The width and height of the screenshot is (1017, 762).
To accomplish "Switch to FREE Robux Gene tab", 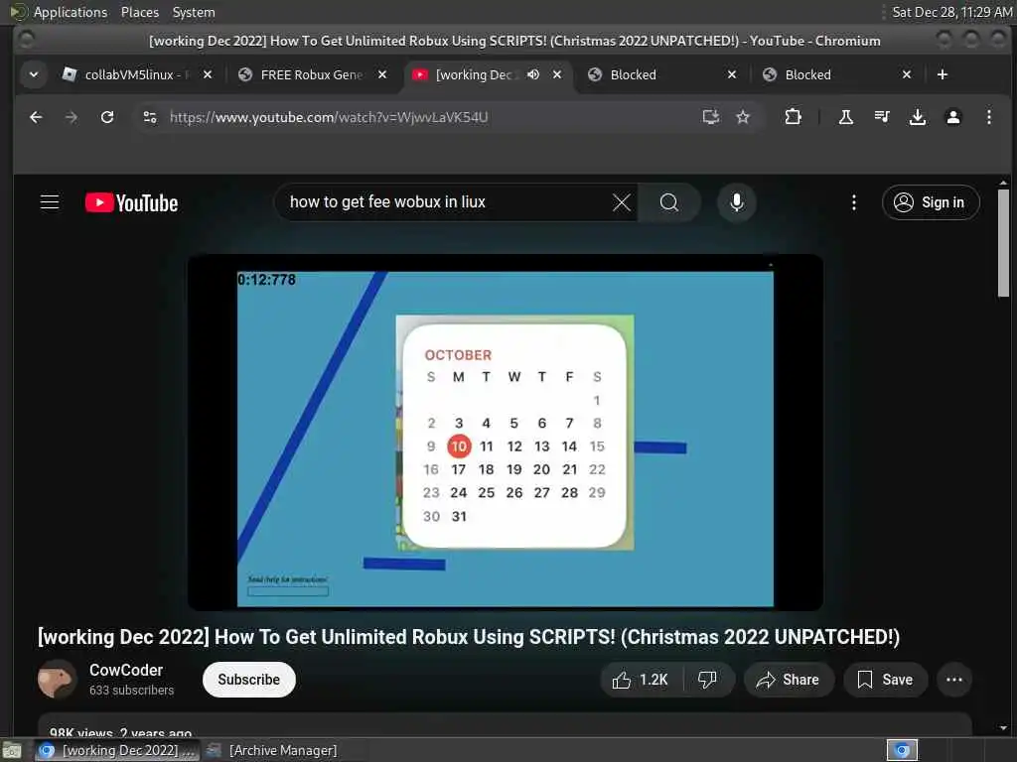I will [311, 74].
